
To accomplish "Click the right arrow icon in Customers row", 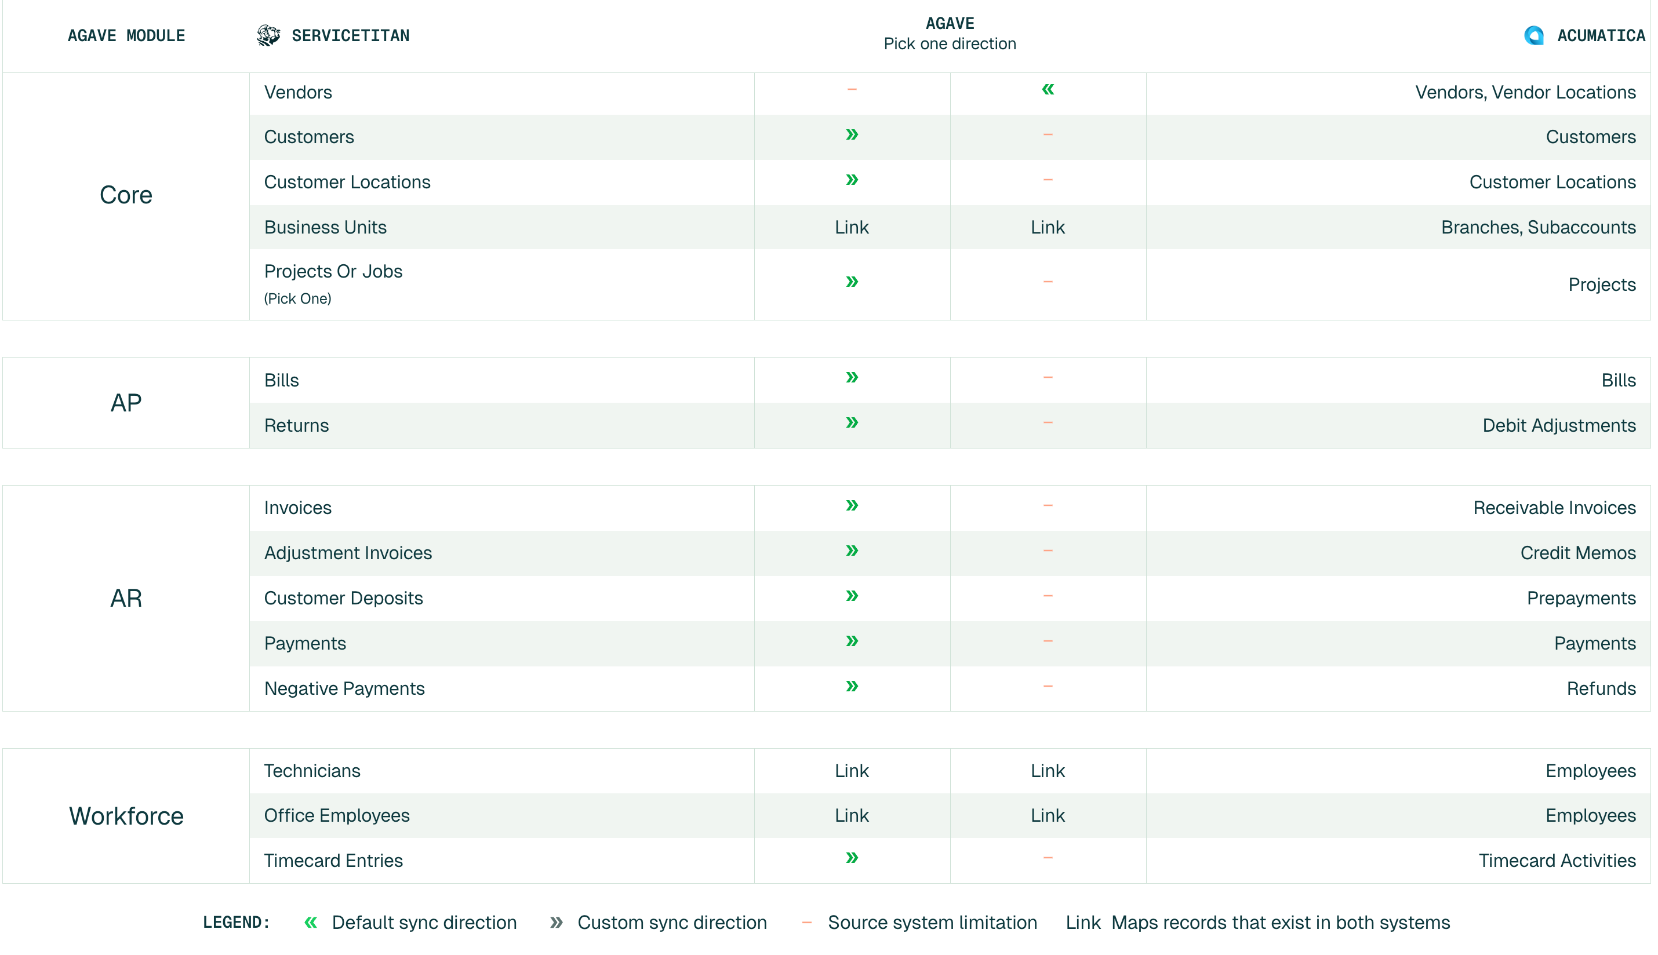I will click(852, 134).
